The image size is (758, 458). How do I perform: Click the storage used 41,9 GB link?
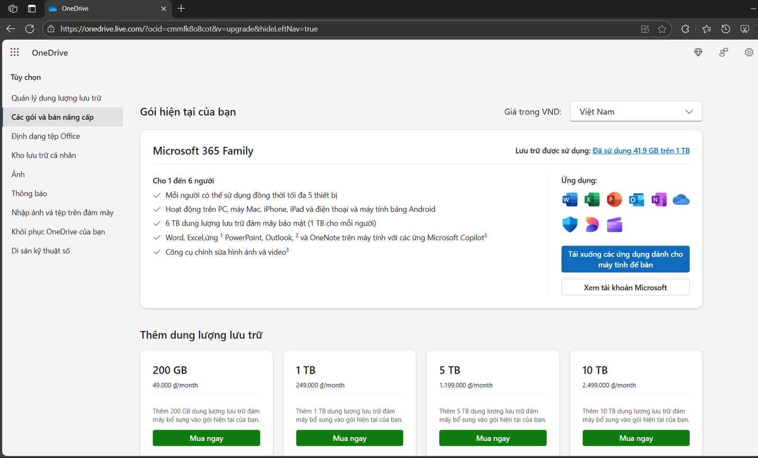pyautogui.click(x=641, y=151)
